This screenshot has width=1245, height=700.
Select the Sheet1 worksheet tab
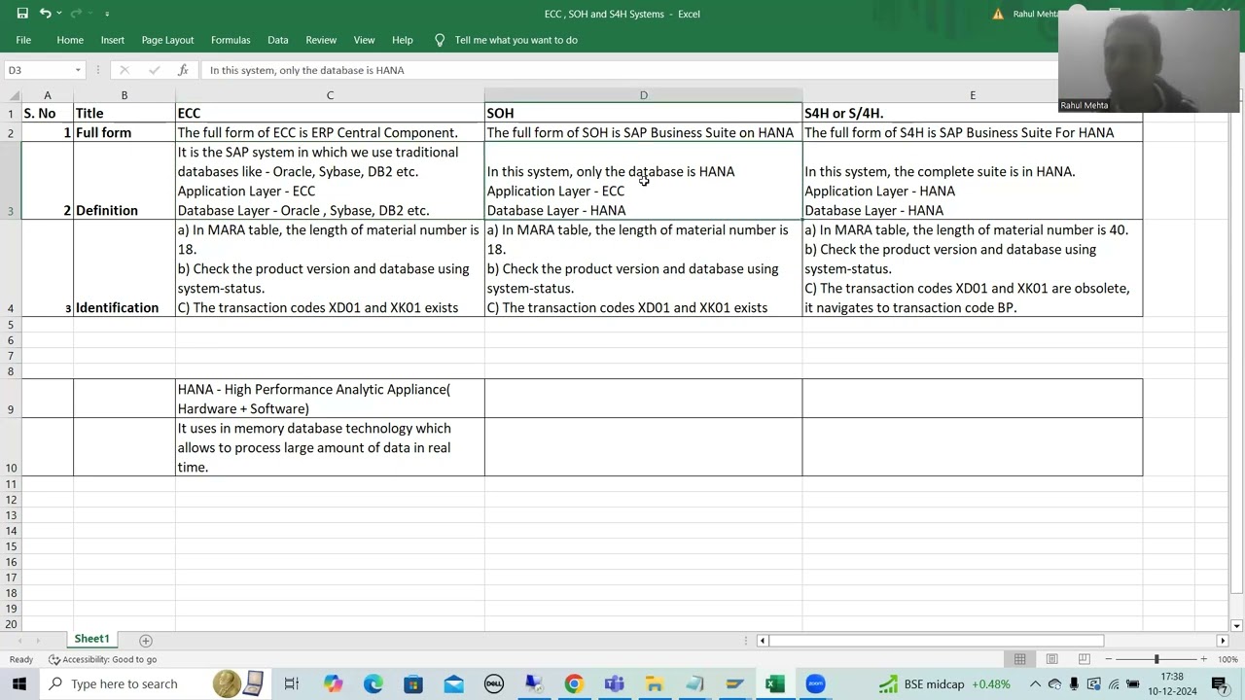point(92,639)
